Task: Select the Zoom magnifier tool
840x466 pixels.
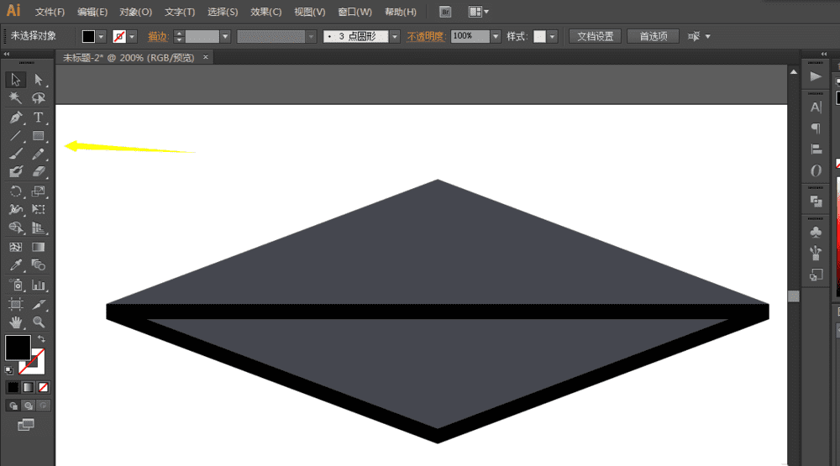Action: click(x=38, y=322)
